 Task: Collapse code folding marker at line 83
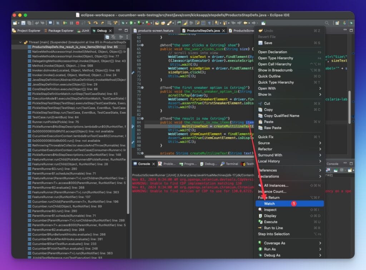click(142, 119)
